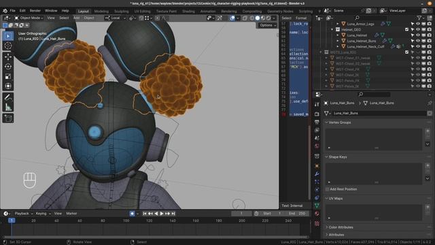
Task: Click the timeline View menu button
Action: pos(58,214)
